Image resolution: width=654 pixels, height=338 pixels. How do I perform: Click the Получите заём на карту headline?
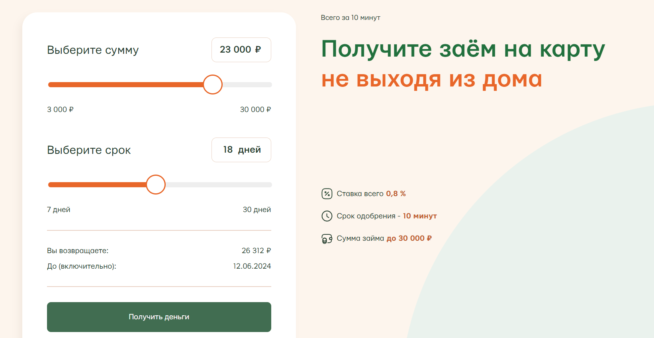(463, 49)
